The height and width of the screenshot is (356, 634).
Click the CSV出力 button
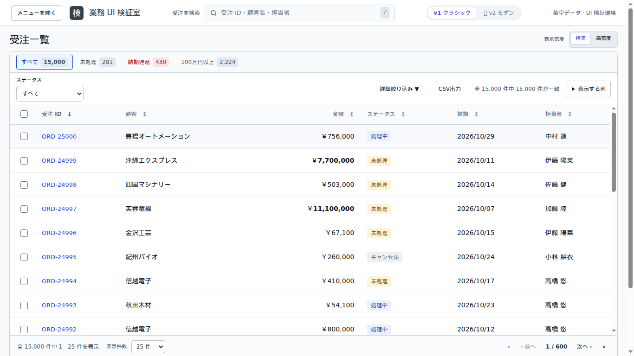(x=450, y=89)
